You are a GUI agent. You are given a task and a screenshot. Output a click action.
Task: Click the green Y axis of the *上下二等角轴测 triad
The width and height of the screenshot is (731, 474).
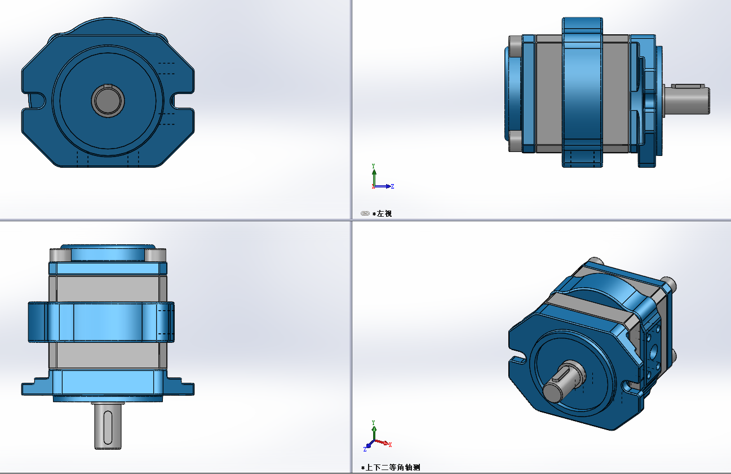(x=373, y=431)
